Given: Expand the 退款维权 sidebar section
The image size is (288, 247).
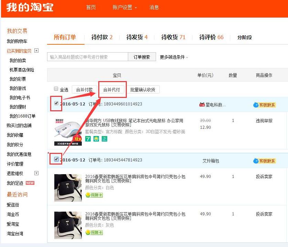Looking at the screenshot, I should [x=37, y=173].
